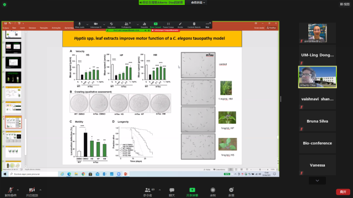Viewport: 353px width, 198px height.
Task: Show more participant video tiles below Vanessa
Action: point(317,180)
